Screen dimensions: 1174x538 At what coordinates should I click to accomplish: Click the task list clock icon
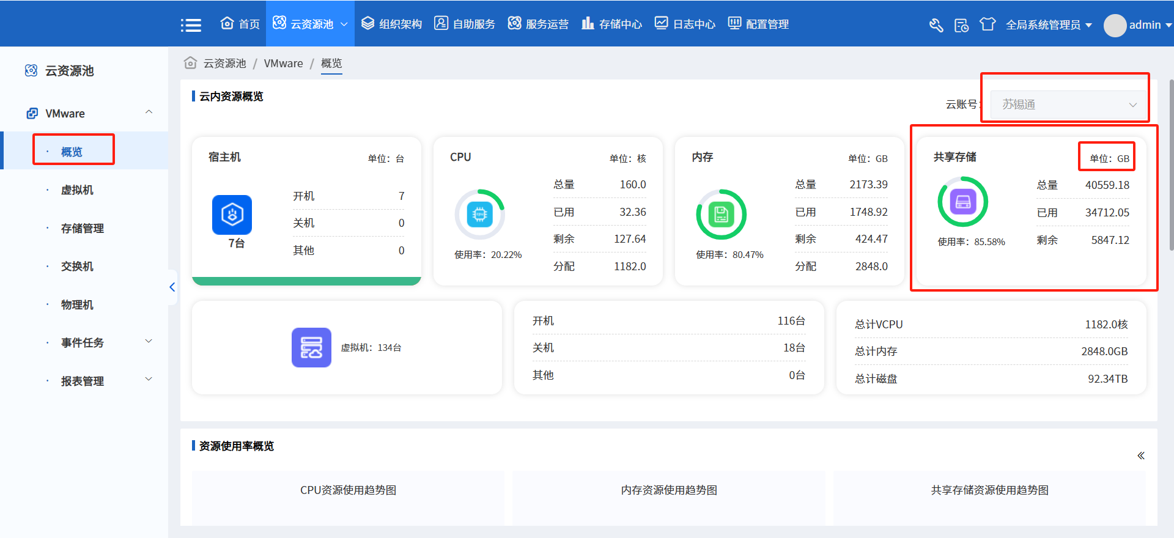tap(961, 25)
